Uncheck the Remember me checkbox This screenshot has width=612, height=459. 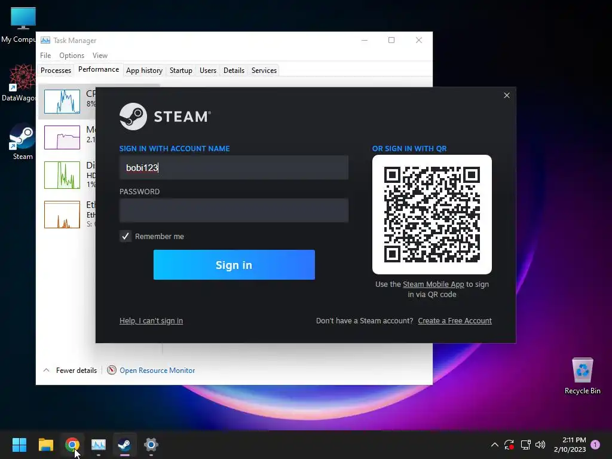126,236
